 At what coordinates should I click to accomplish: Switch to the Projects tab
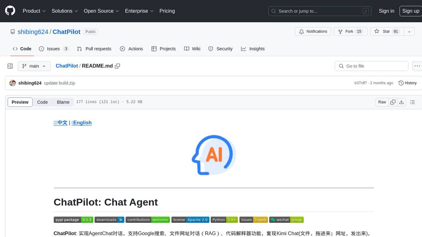[x=164, y=49]
